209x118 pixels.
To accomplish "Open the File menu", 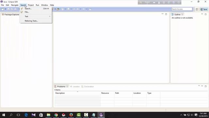I will pos(2,5).
